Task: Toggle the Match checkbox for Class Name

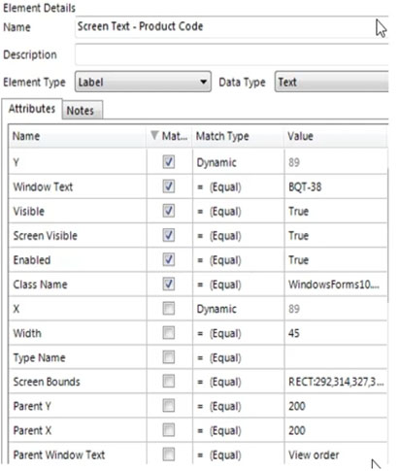Action: (169, 285)
